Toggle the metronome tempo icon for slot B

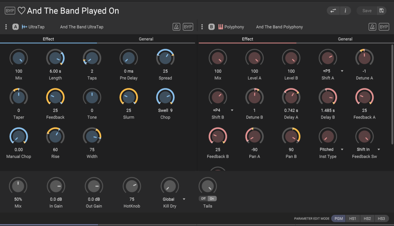(x=372, y=27)
